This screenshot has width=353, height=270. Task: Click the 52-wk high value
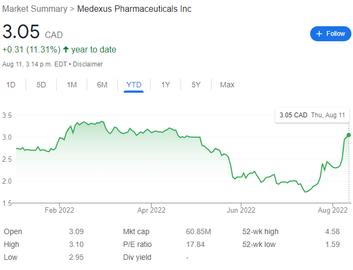coord(332,231)
